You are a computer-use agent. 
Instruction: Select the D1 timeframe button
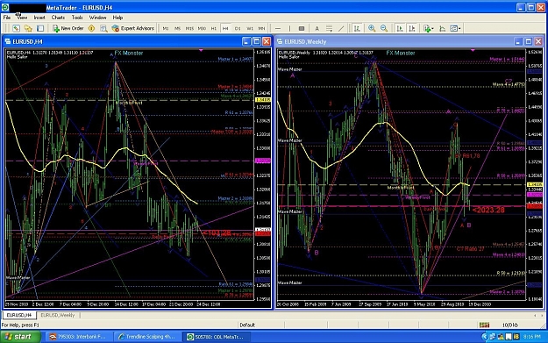238,28
